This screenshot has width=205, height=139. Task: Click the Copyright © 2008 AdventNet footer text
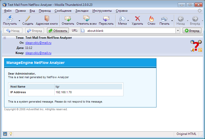(x=36, y=109)
